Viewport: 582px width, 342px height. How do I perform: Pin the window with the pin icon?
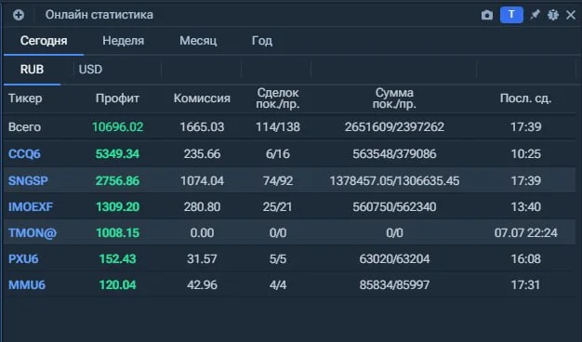[x=535, y=15]
